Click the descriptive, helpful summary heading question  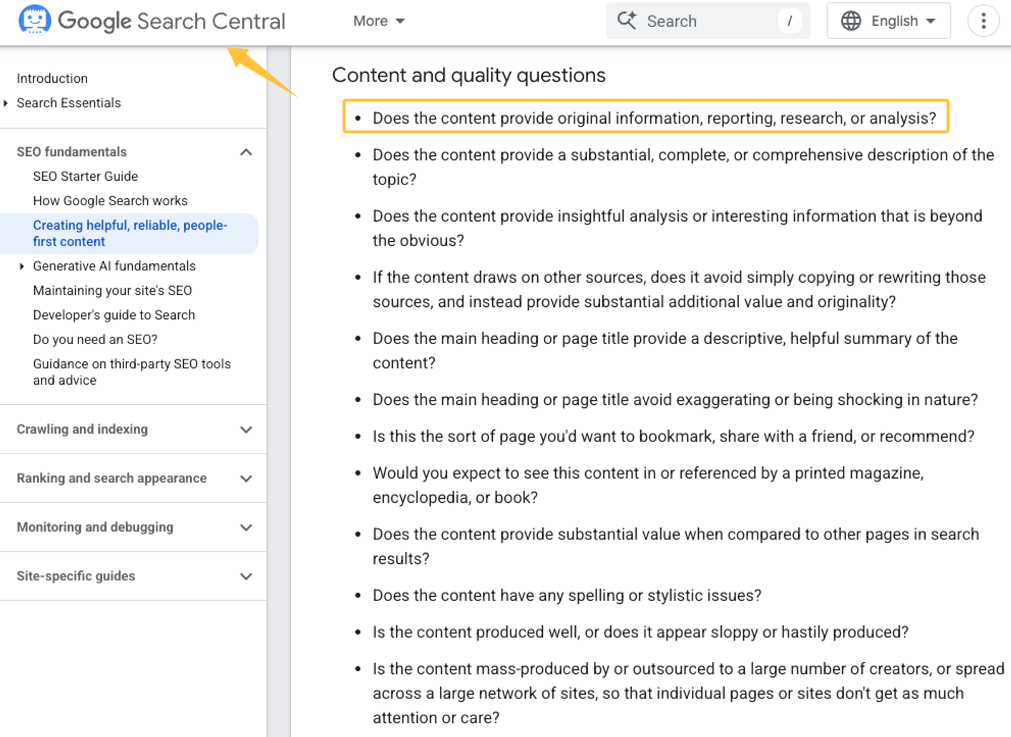(665, 351)
